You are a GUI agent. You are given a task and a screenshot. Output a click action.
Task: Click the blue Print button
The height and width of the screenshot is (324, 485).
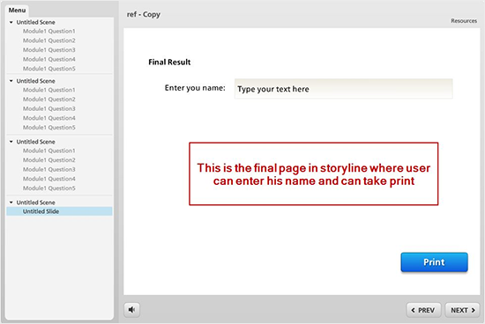click(x=434, y=262)
